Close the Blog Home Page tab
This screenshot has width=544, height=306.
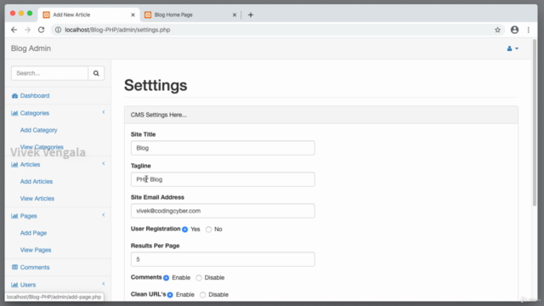(235, 15)
